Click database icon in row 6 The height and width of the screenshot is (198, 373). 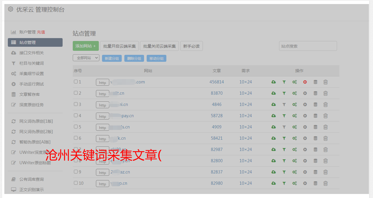[315, 138]
